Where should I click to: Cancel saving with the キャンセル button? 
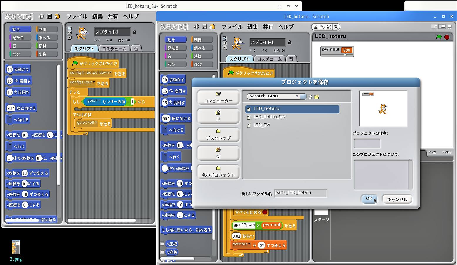pyautogui.click(x=397, y=199)
